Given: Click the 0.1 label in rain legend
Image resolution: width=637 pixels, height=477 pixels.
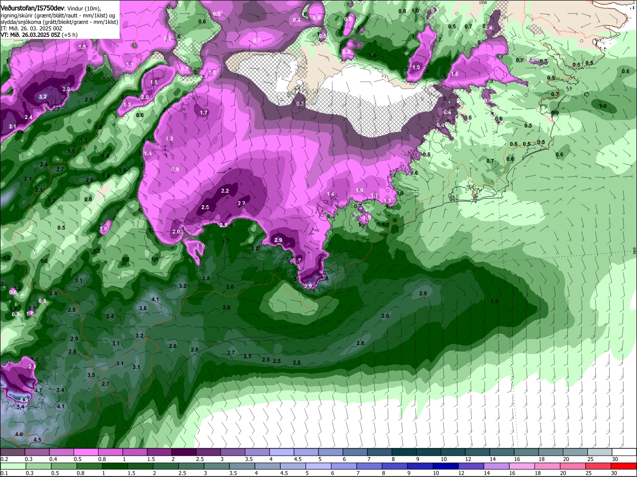Looking at the screenshot, I should 4,473.
